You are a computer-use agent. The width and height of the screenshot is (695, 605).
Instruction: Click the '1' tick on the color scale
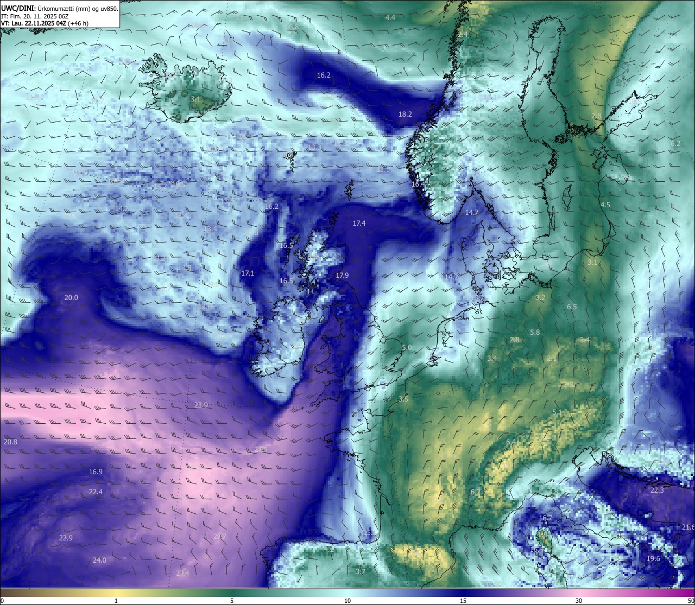[x=116, y=601]
